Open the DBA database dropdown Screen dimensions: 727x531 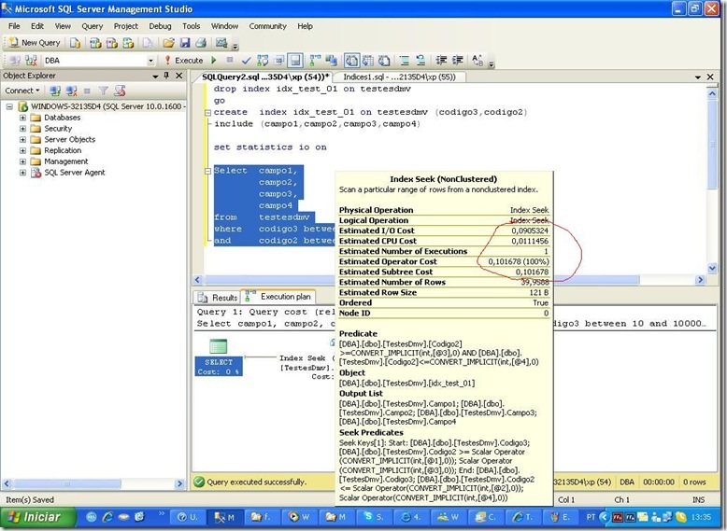tap(151, 61)
